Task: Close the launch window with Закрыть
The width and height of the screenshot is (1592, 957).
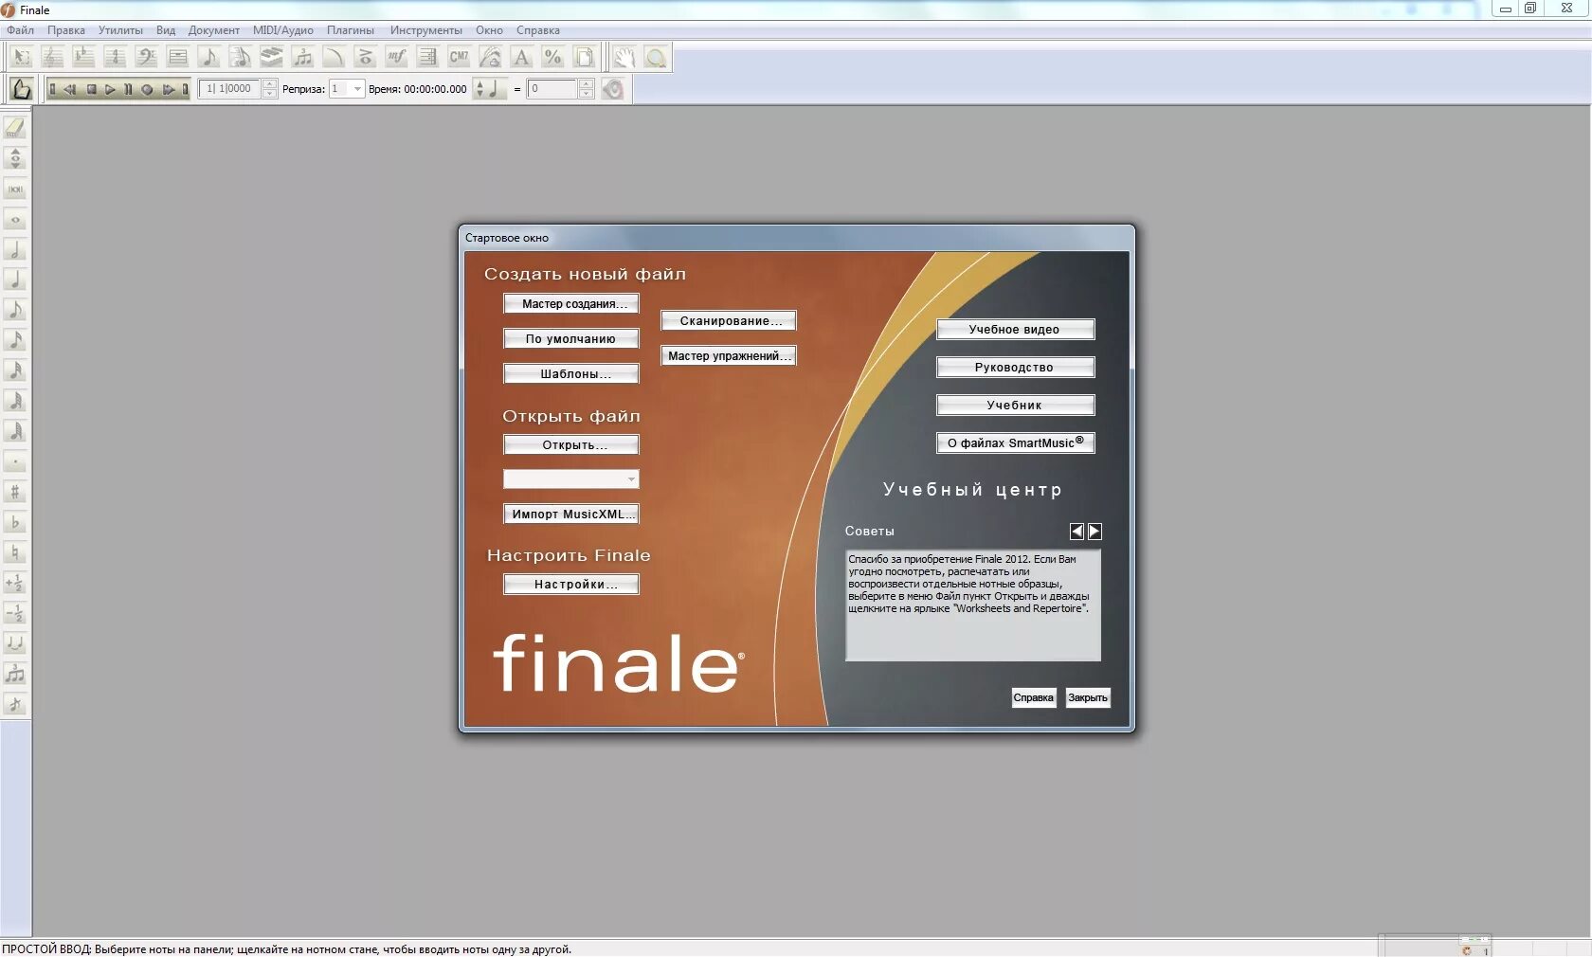Action: click(x=1088, y=697)
